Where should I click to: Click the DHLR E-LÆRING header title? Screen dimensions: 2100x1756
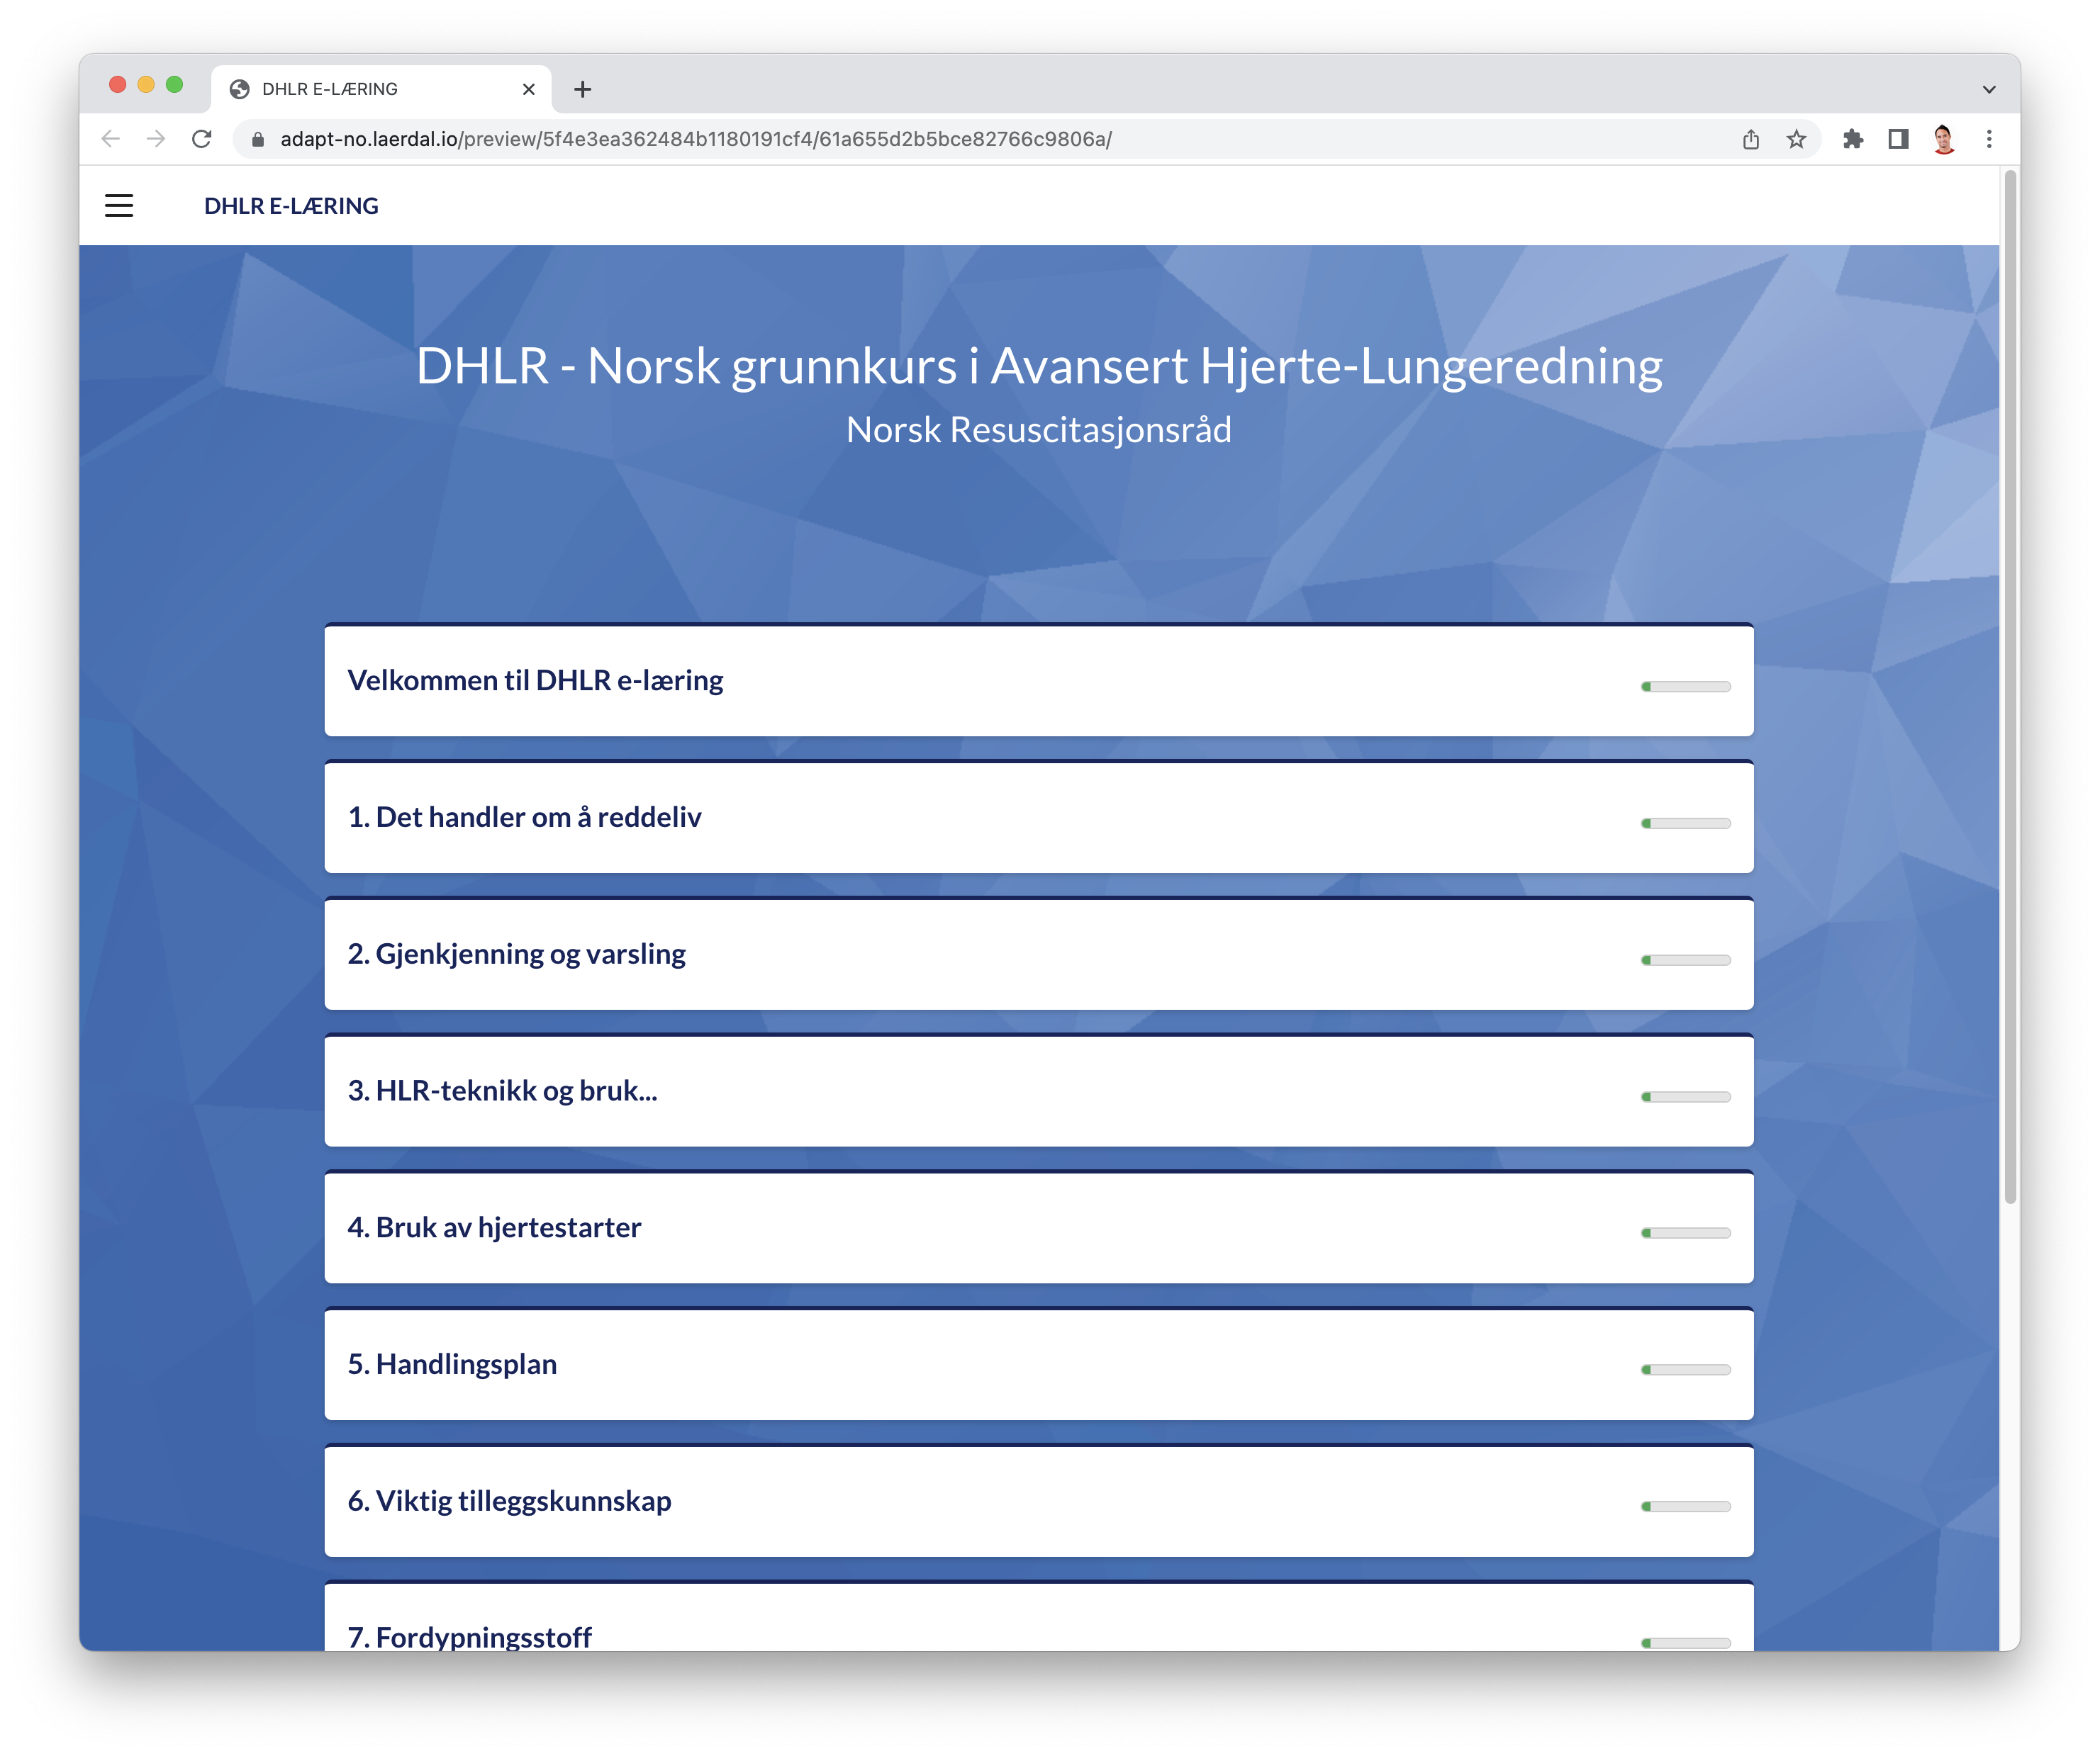point(291,206)
